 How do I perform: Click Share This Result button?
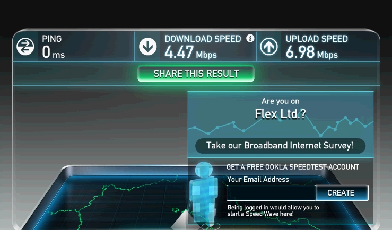click(x=196, y=74)
